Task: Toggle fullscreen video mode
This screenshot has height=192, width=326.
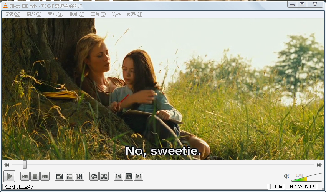Action: coord(60,176)
